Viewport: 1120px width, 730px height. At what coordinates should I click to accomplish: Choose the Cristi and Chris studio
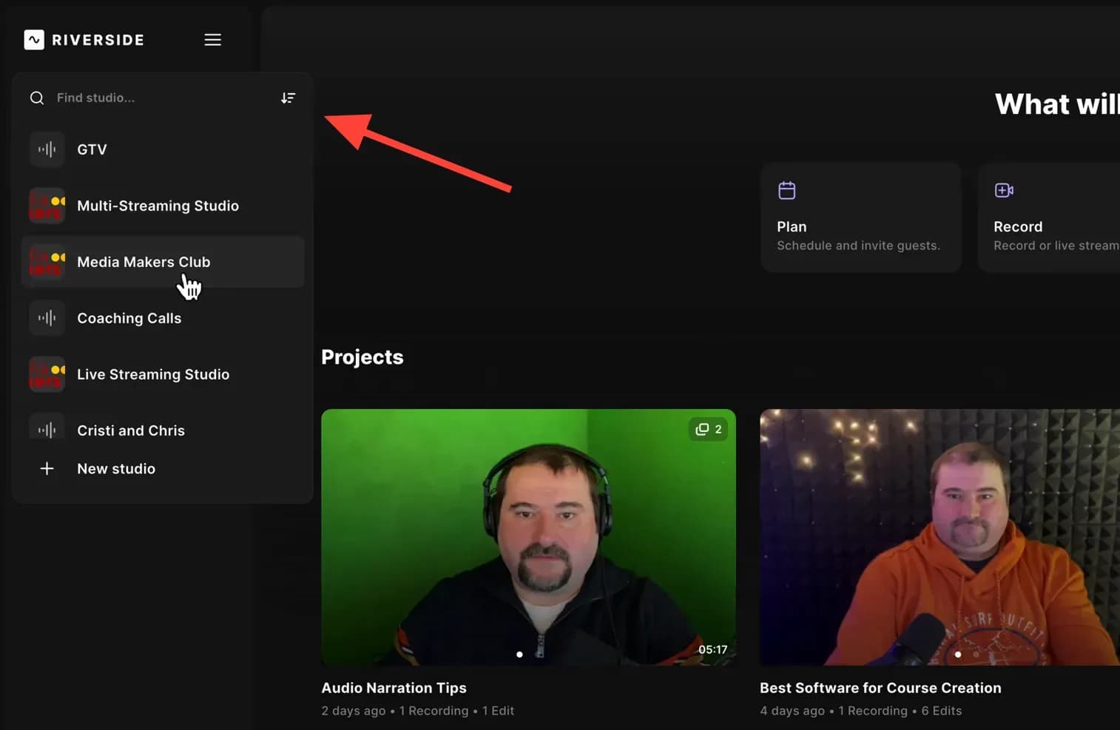(x=163, y=425)
